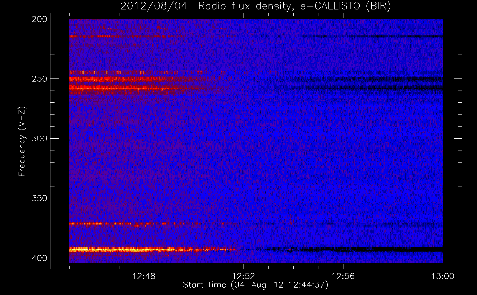Click the '12:56' time tick label
This screenshot has width=477, height=295.
343,276
